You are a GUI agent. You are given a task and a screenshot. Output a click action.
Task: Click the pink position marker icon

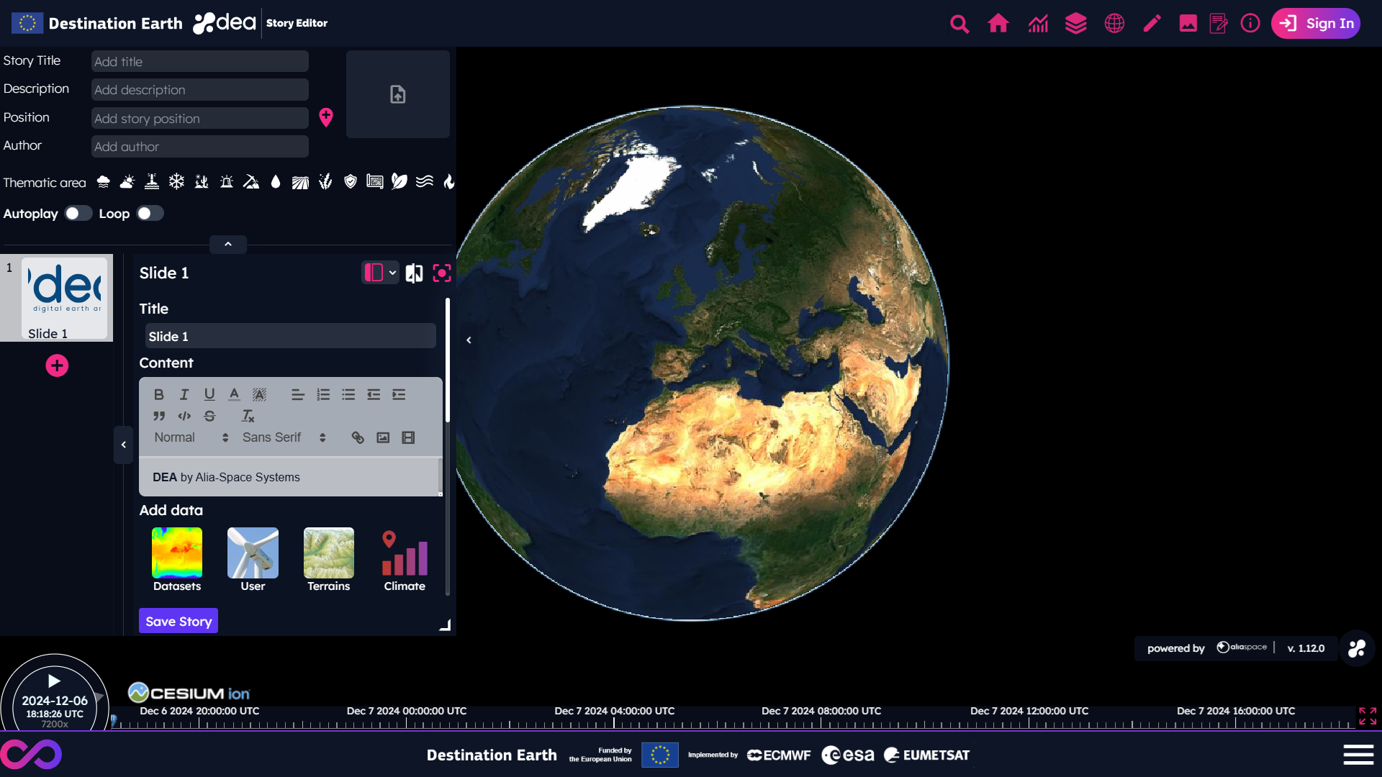click(x=326, y=117)
